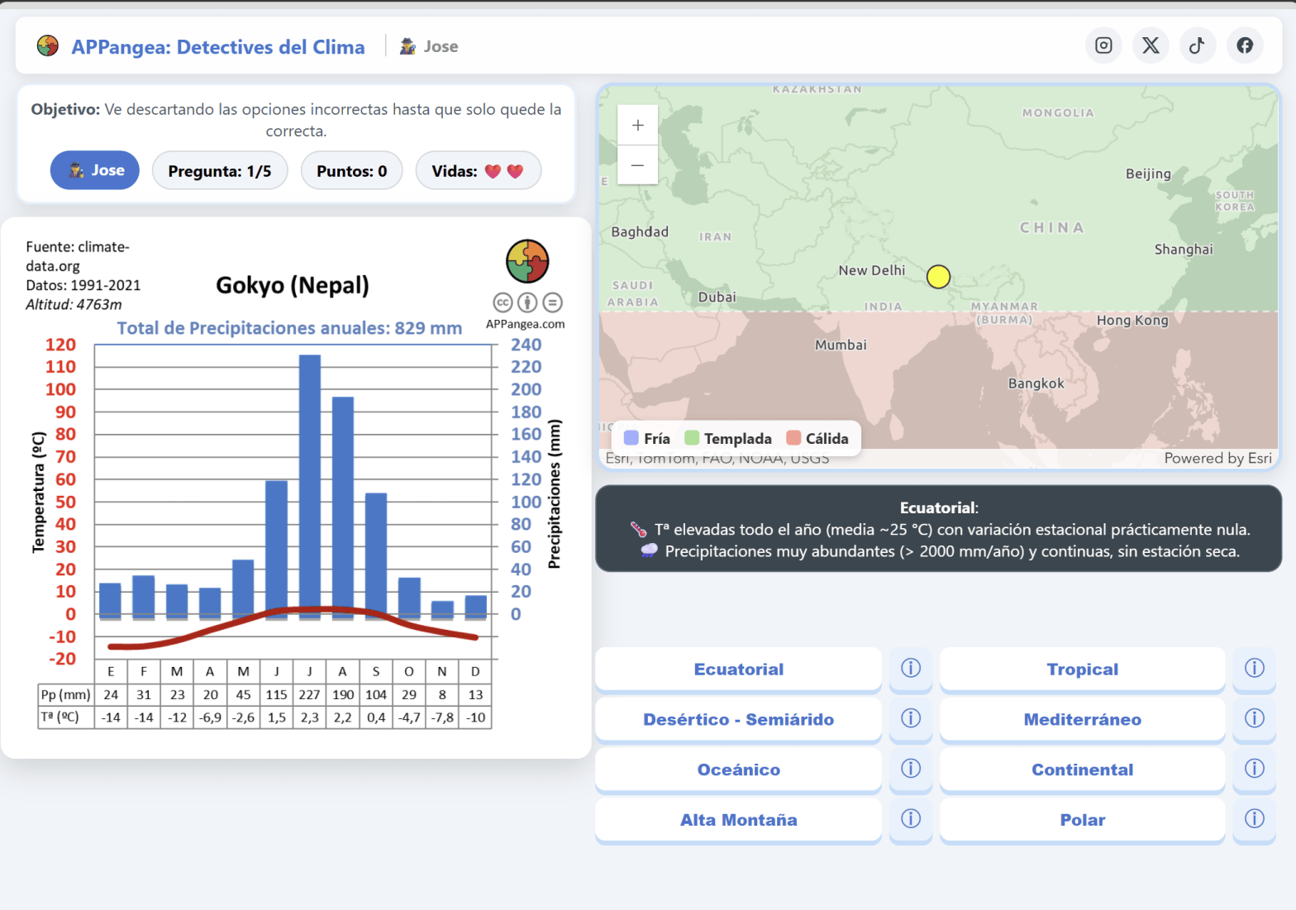Screen dimensions: 1296x910
Task: Show info for Desértico - Semiárido climate
Action: (x=911, y=719)
